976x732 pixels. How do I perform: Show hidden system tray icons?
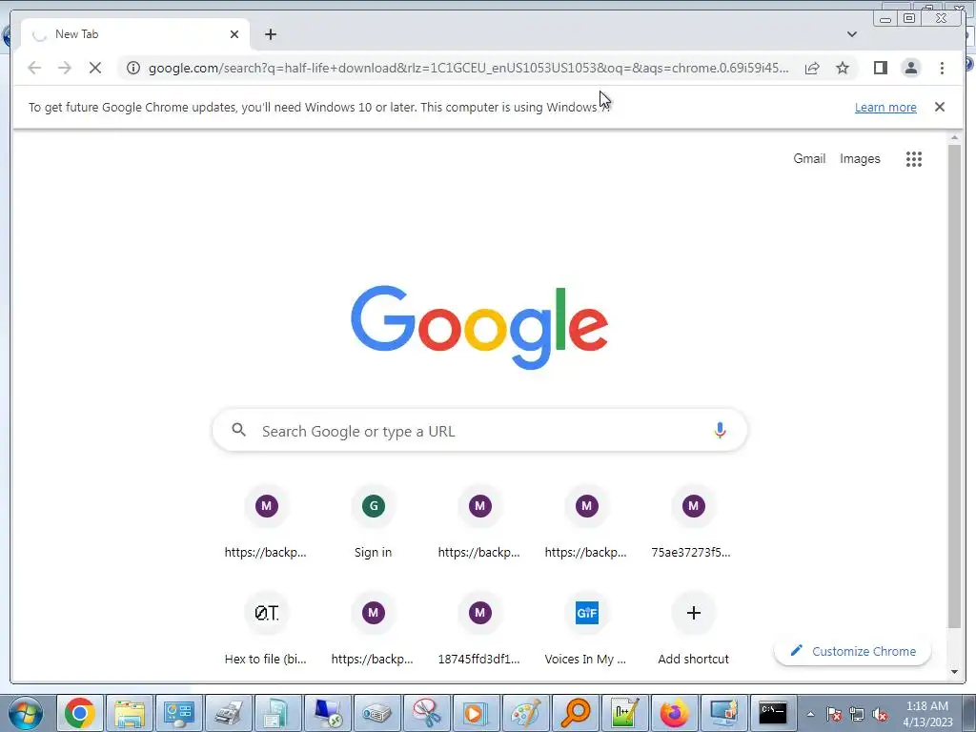click(x=810, y=714)
